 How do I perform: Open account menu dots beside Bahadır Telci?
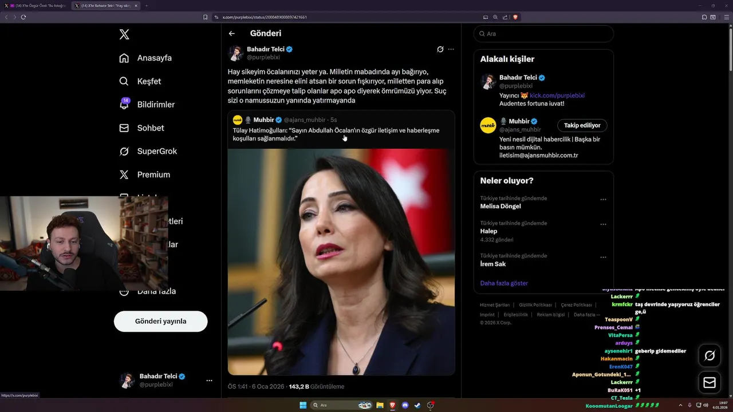209,381
